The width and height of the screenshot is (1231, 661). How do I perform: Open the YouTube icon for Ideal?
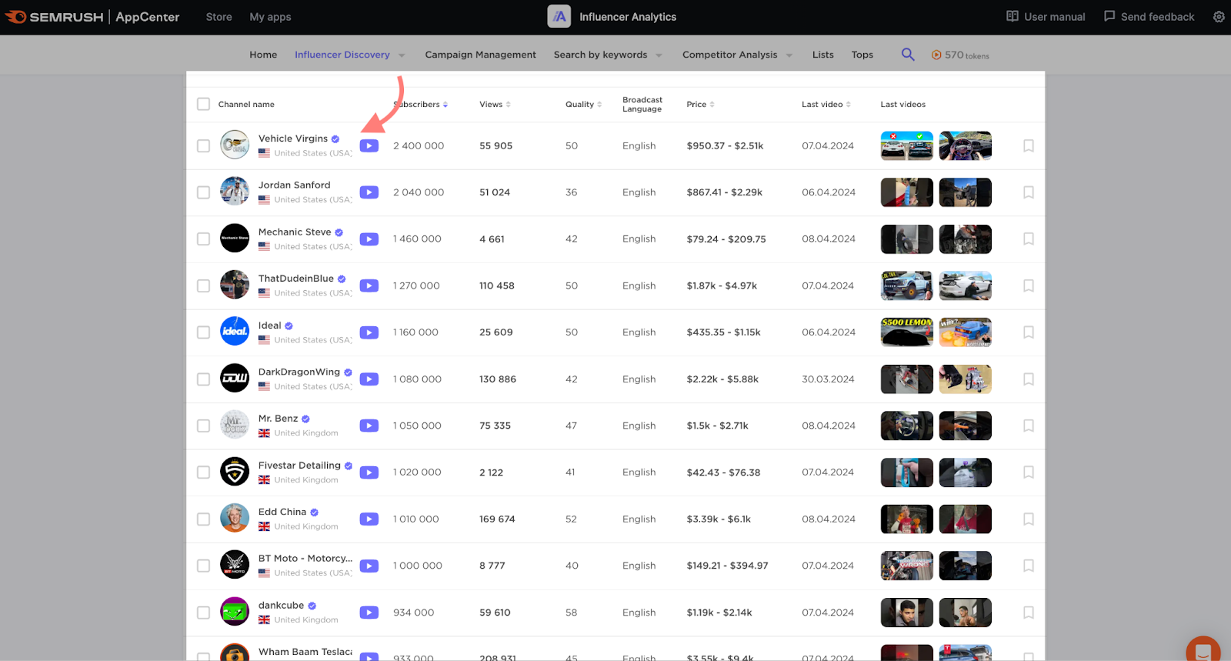point(369,332)
